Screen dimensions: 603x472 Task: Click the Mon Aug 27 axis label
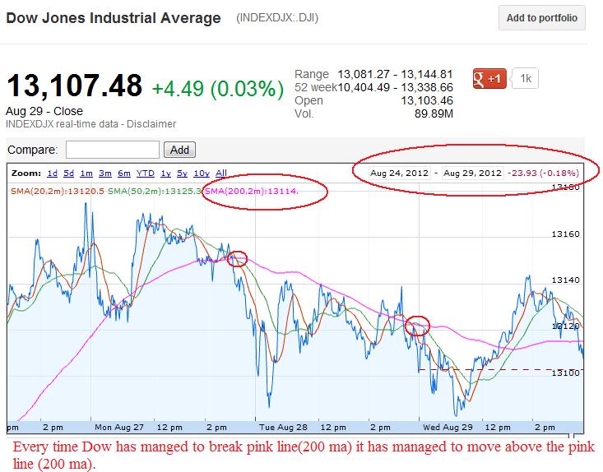pos(119,428)
